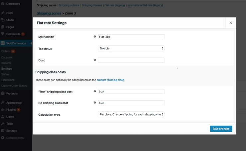Screen dimensions: 246x151
Task: Click the Settings sliders icon at sidebar bottom
Action: (x=3, y=131)
